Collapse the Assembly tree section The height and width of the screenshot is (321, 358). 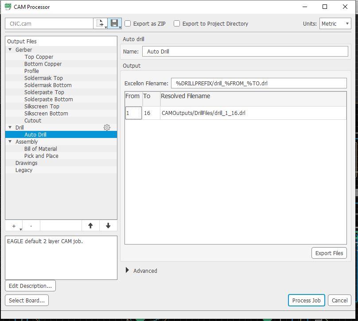point(10,141)
